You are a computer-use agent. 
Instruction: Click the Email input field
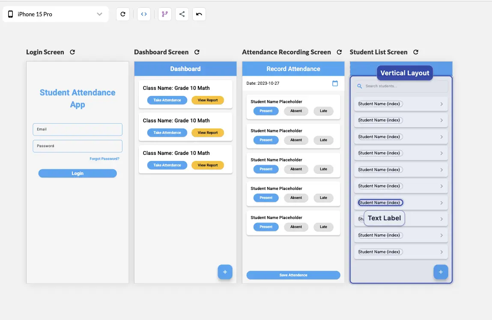coord(78,130)
